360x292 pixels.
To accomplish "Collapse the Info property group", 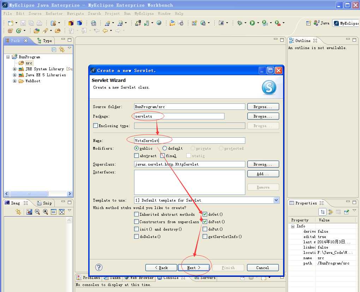I will click(x=293, y=226).
